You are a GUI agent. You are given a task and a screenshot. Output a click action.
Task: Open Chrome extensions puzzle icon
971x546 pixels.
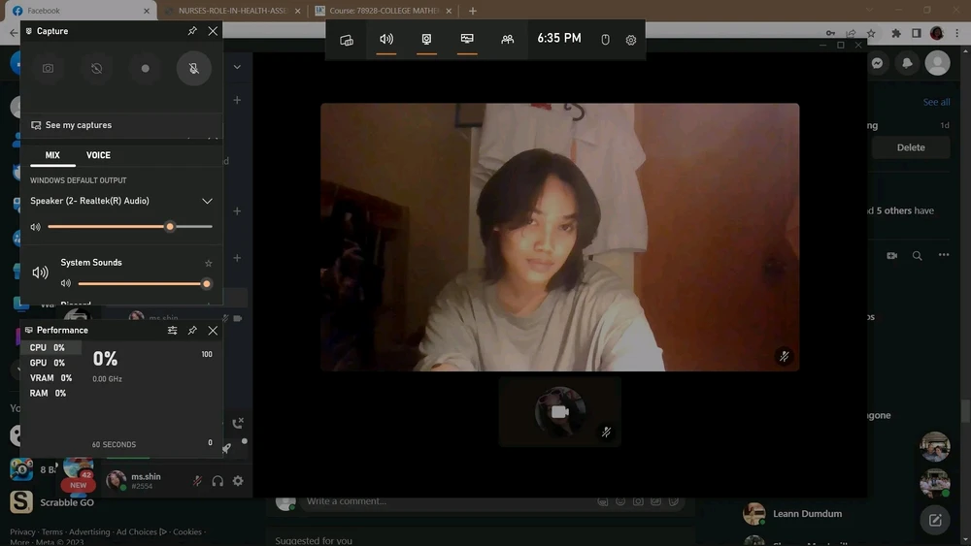896,33
